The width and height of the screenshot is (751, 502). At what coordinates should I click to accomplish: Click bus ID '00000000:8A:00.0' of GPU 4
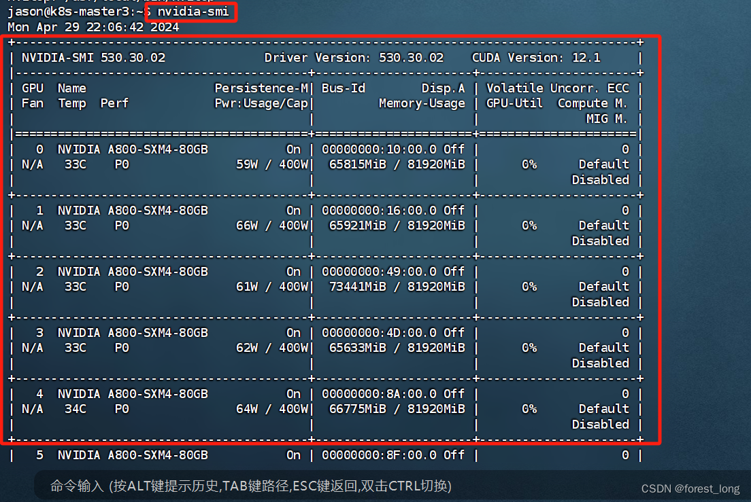379,395
